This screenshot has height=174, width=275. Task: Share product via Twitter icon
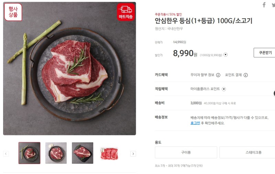point(273,5)
